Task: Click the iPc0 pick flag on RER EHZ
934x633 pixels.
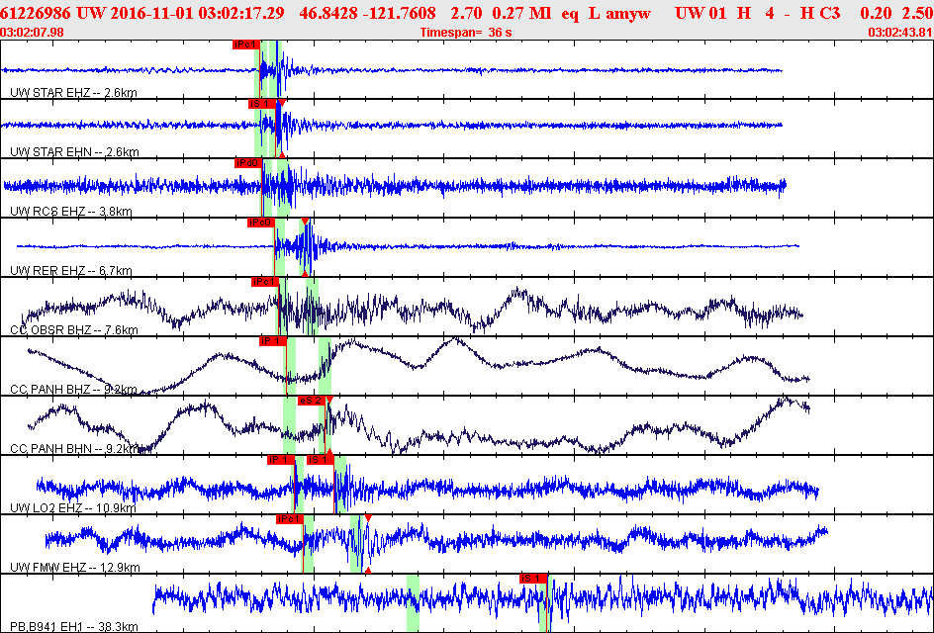Action: pyautogui.click(x=260, y=223)
